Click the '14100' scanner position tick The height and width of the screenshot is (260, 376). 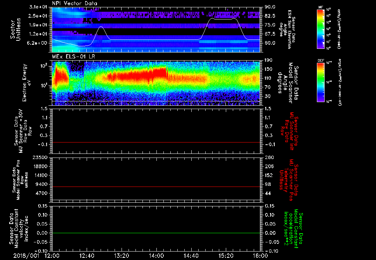pyautogui.click(x=40, y=175)
